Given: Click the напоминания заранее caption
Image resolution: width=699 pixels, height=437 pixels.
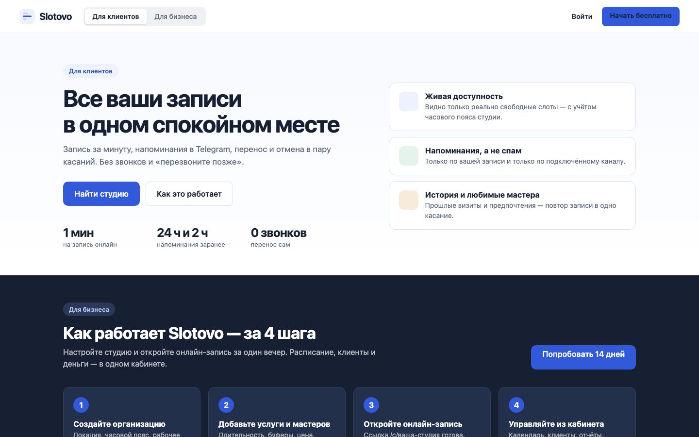Looking at the screenshot, I should (191, 245).
